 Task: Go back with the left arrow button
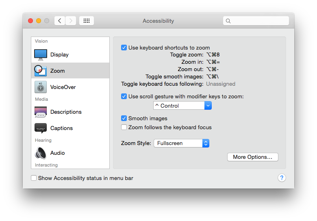pos(60,21)
